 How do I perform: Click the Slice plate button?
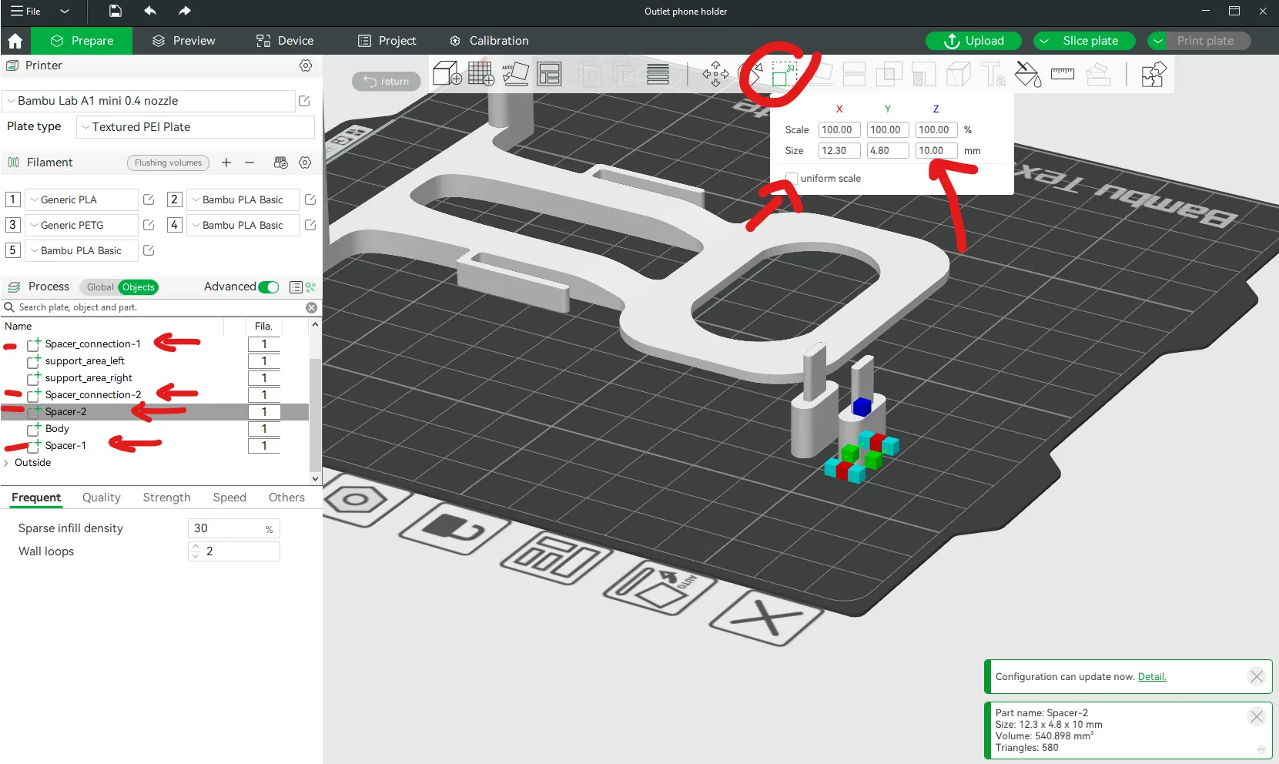point(1090,41)
